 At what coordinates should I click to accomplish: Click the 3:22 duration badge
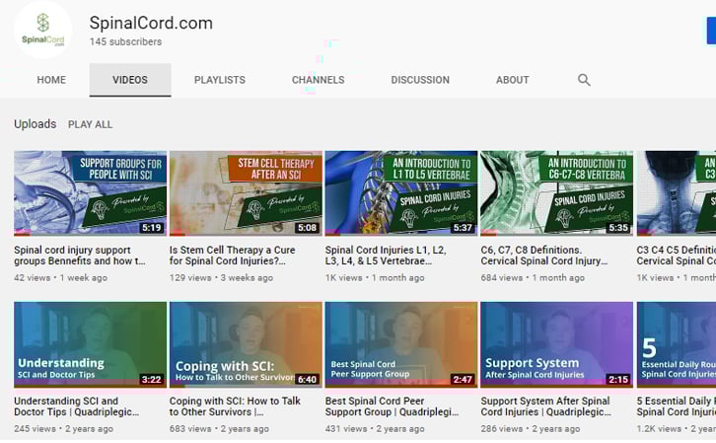(152, 379)
